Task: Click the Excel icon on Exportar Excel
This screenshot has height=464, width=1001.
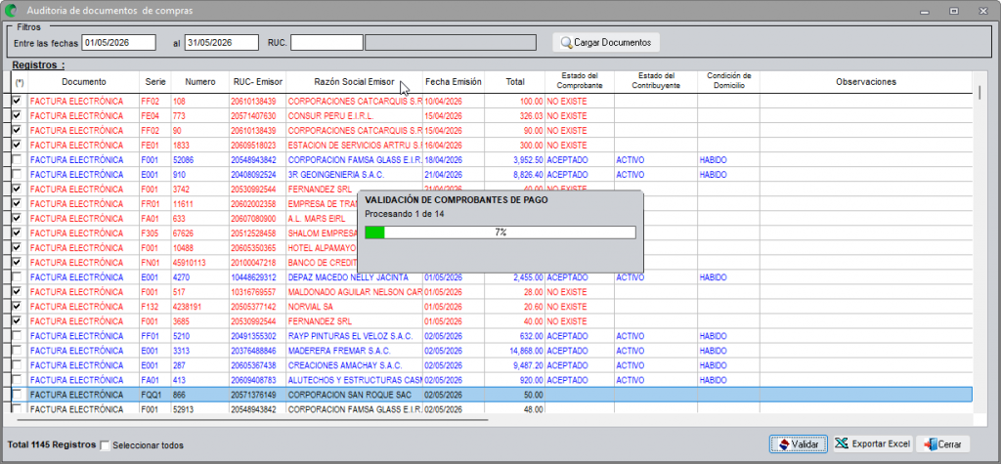Action: point(843,443)
